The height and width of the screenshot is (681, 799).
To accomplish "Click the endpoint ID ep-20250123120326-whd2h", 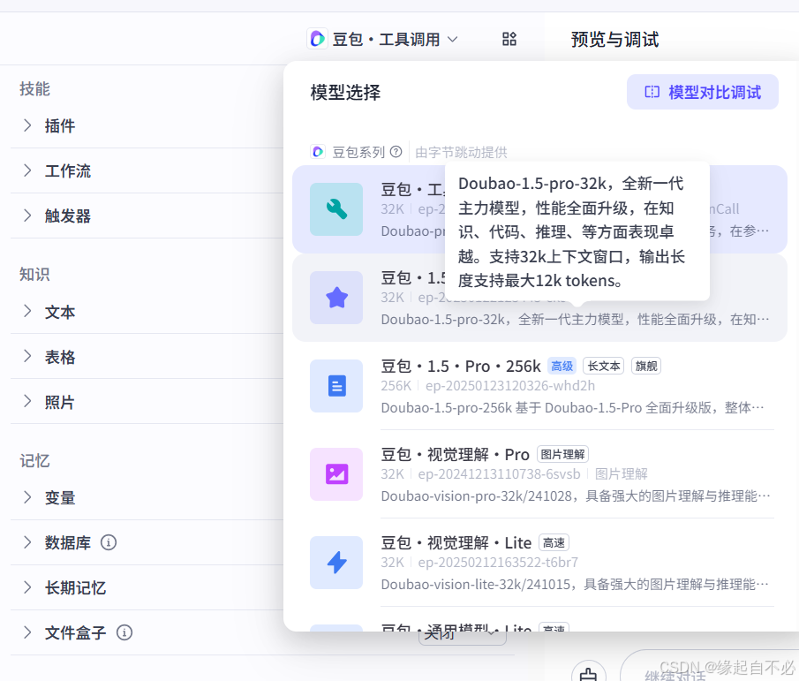I will coord(510,386).
